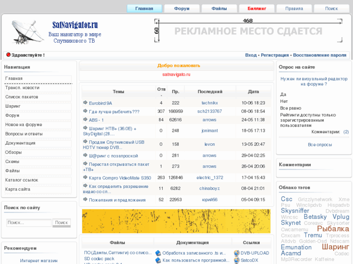Focus the site search input field
This screenshot has height=264, width=353.
pos(29,223)
